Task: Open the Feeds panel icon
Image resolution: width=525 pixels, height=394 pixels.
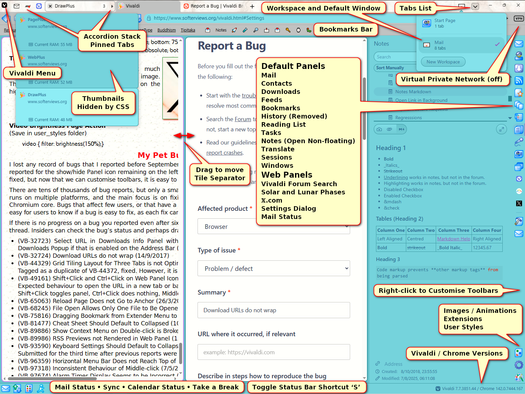Action: click(519, 80)
